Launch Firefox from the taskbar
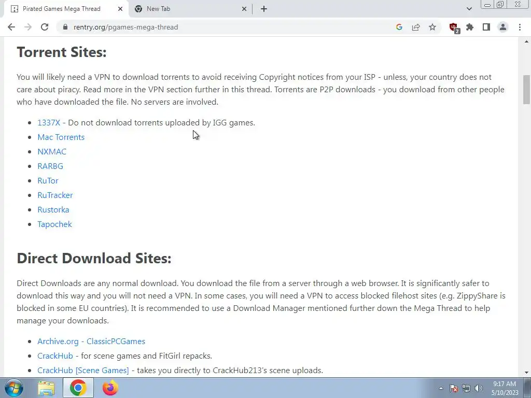The image size is (531, 398). (x=110, y=388)
